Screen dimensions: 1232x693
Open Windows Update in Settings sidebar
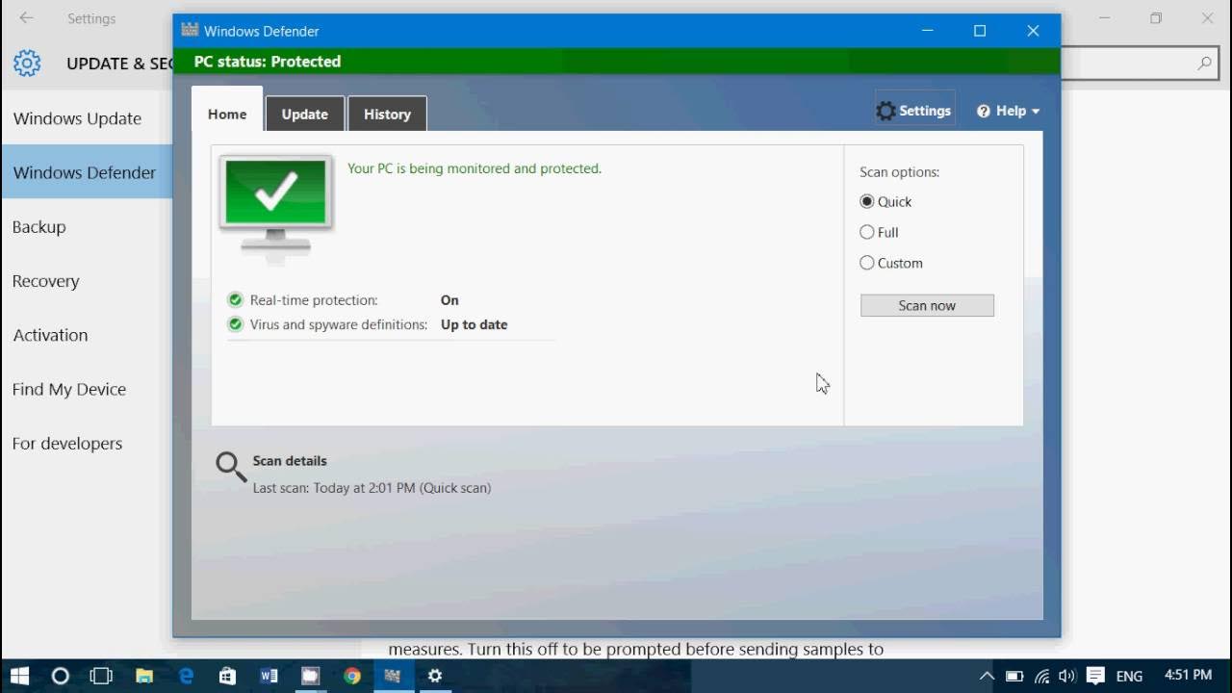[87, 118]
